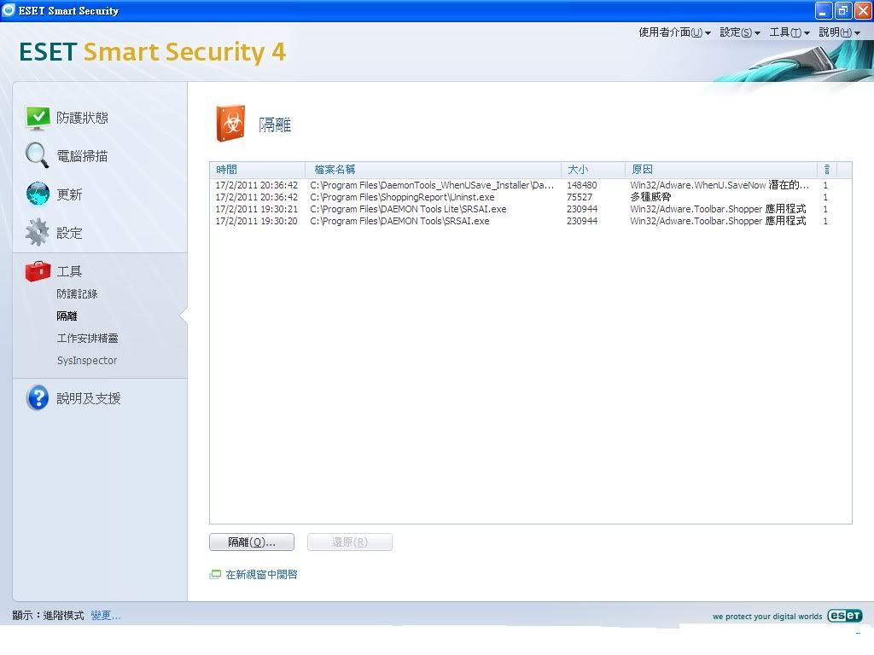Click the globe Update icon

tap(38, 194)
